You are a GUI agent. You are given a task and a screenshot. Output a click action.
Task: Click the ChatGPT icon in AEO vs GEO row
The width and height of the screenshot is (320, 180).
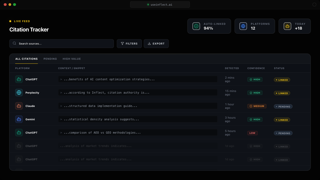[19, 133]
